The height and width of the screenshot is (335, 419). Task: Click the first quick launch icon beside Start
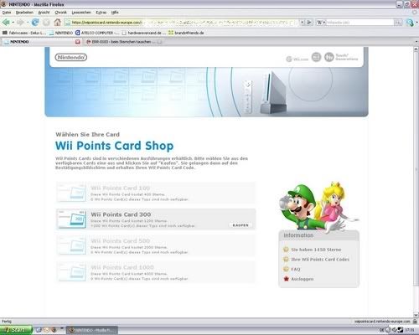click(39, 330)
